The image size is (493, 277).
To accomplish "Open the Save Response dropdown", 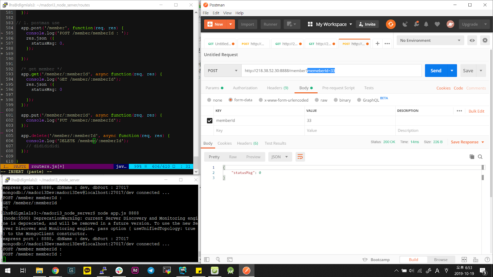I will (x=467, y=142).
